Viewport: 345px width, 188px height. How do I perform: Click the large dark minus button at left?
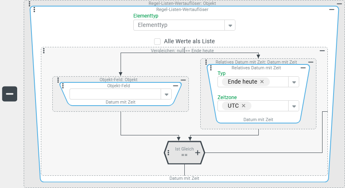(9, 94)
